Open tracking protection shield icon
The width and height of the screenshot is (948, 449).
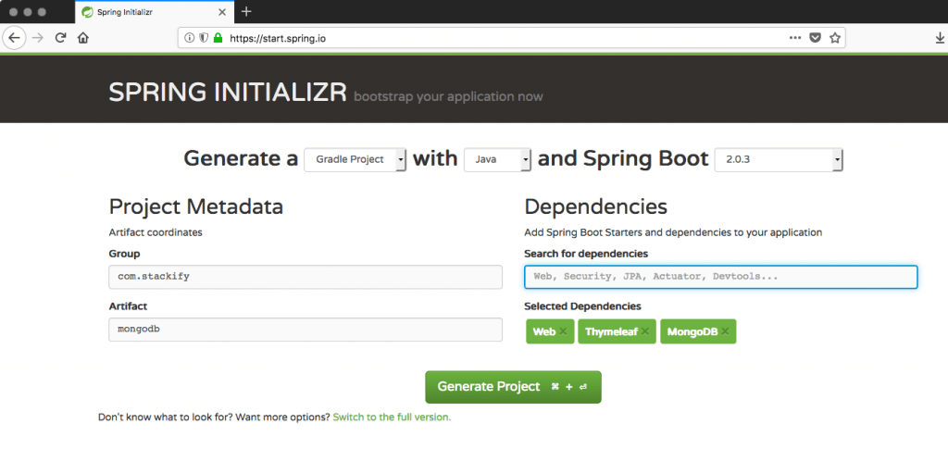(x=204, y=37)
